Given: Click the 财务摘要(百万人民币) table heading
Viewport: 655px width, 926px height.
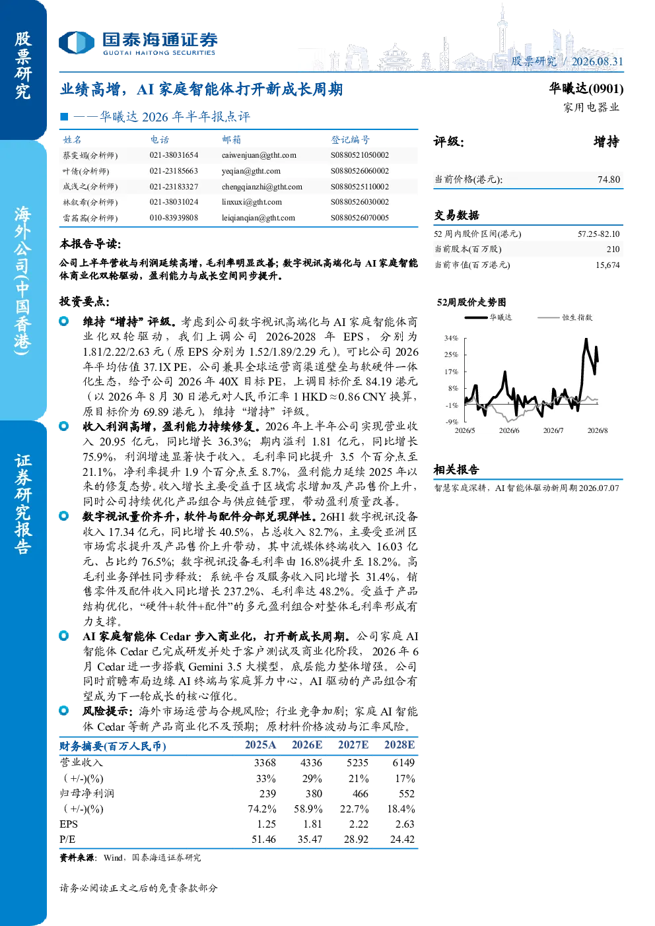Looking at the screenshot, I should point(113,746).
